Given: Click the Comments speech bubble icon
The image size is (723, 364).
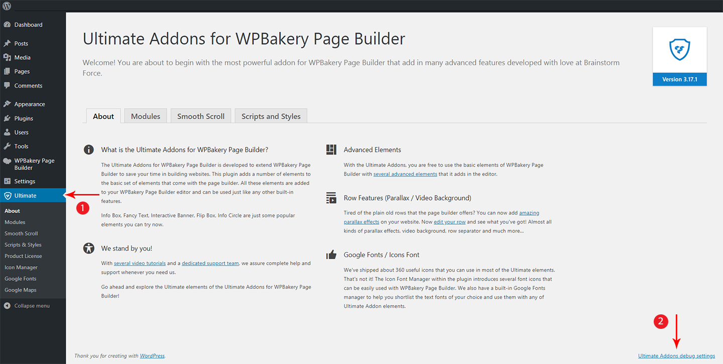Looking at the screenshot, I should pyautogui.click(x=7, y=86).
